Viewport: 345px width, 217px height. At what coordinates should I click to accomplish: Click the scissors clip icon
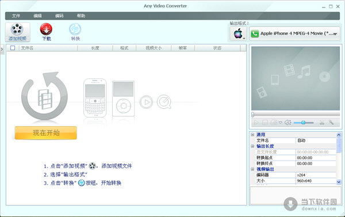pos(322,123)
